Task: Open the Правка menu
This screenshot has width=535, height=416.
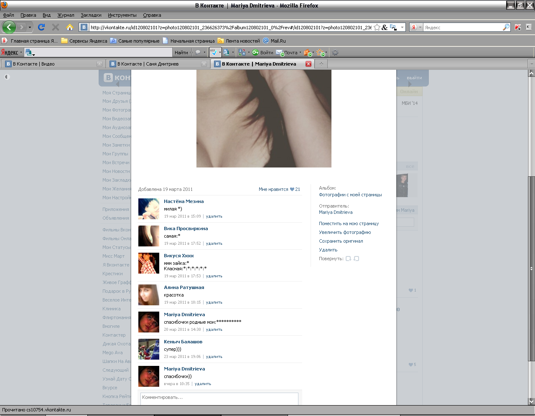Action: tap(28, 15)
